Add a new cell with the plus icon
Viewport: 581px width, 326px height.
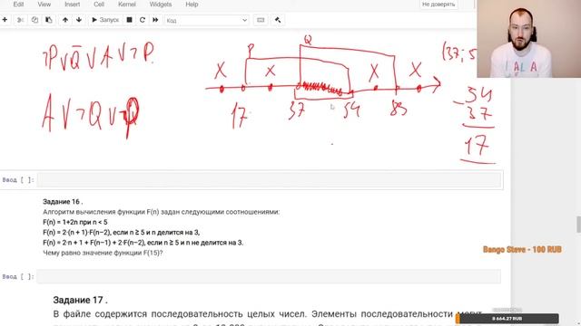pyautogui.click(x=5, y=20)
